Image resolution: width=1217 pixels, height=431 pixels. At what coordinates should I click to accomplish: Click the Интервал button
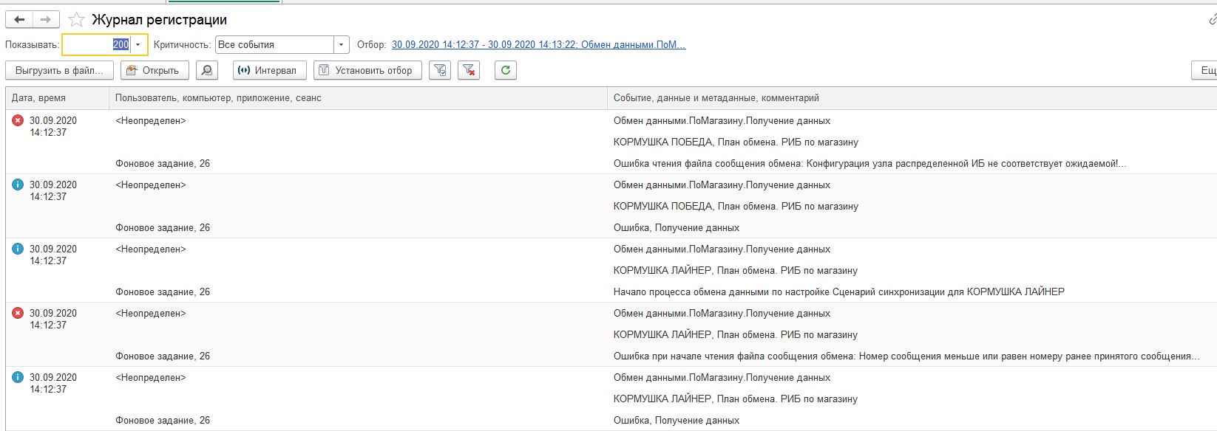[x=266, y=70]
